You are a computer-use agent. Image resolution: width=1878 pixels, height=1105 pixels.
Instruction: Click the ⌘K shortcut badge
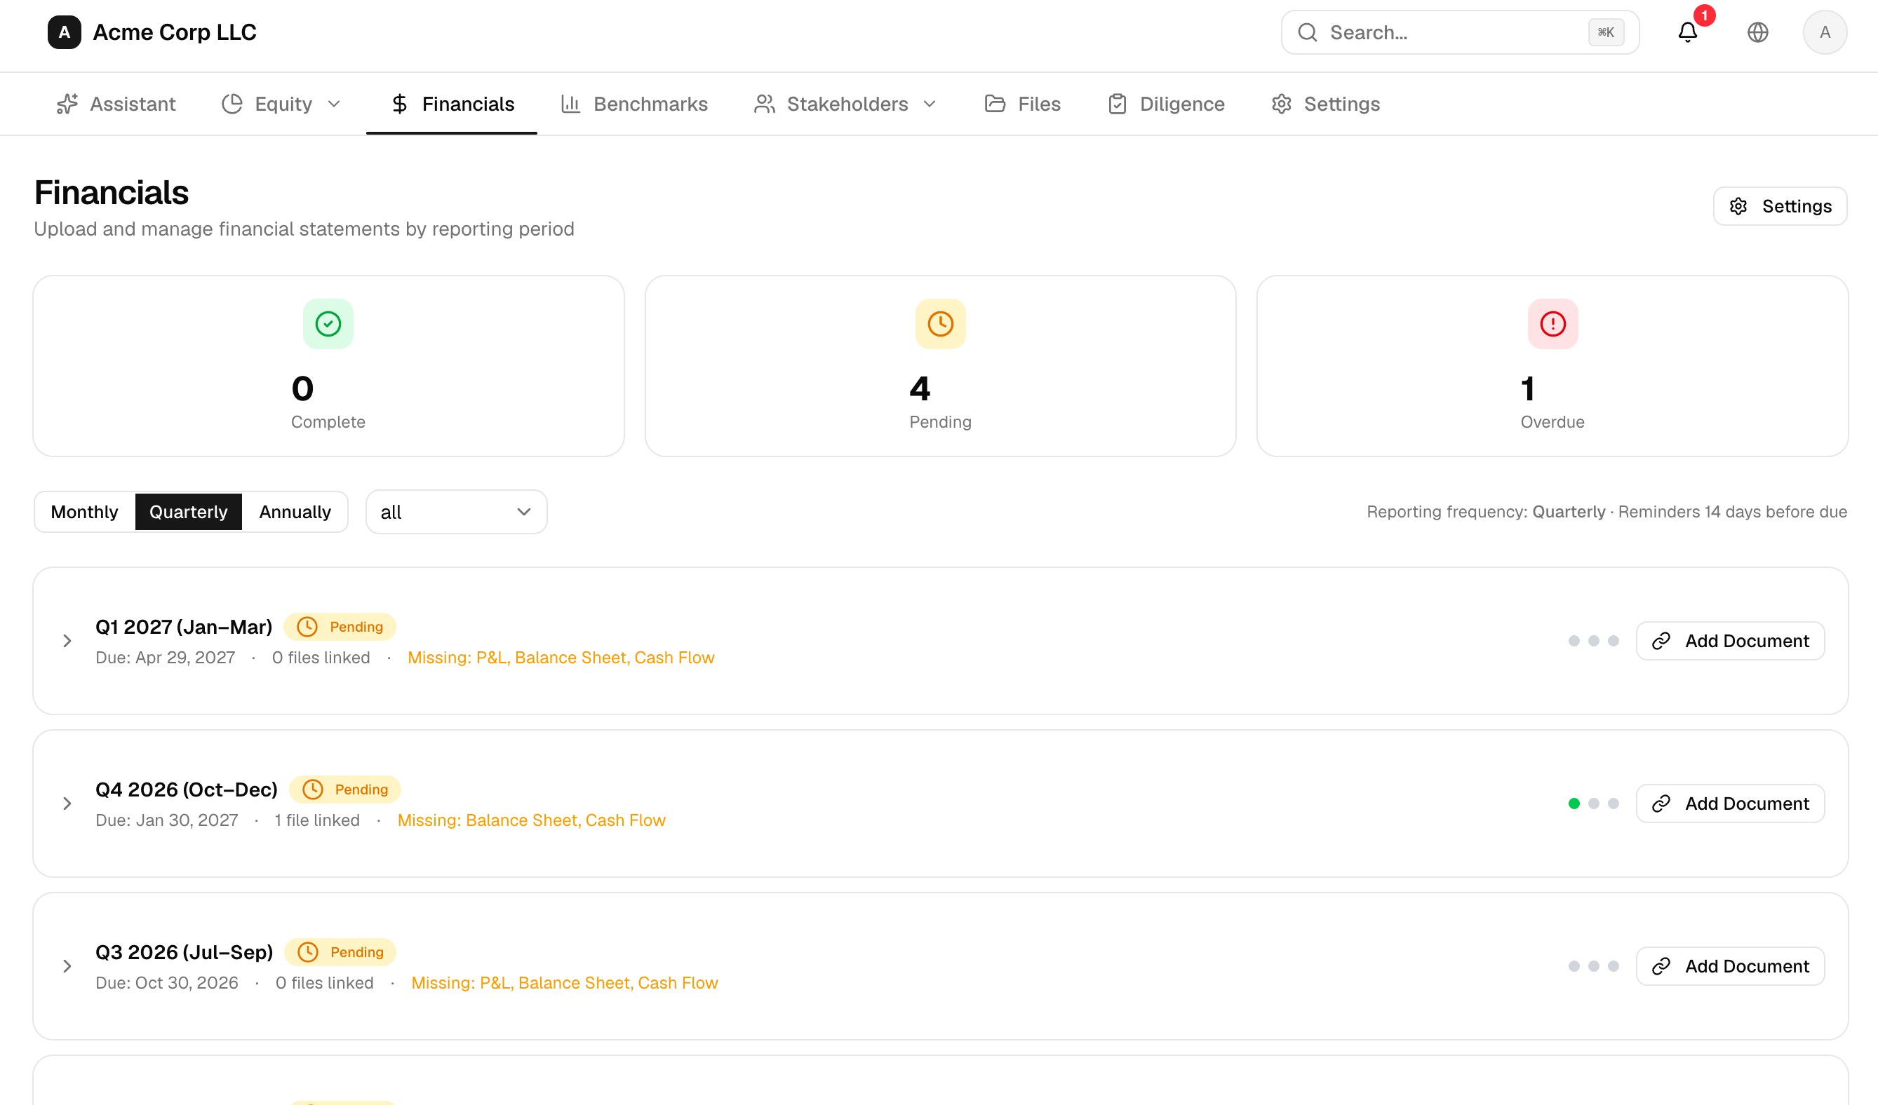pyautogui.click(x=1605, y=32)
